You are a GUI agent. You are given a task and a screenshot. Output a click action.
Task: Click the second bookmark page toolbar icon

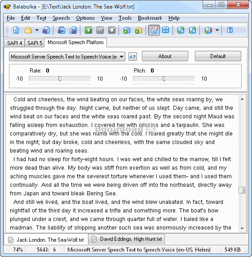pyautogui.click(x=192, y=30)
